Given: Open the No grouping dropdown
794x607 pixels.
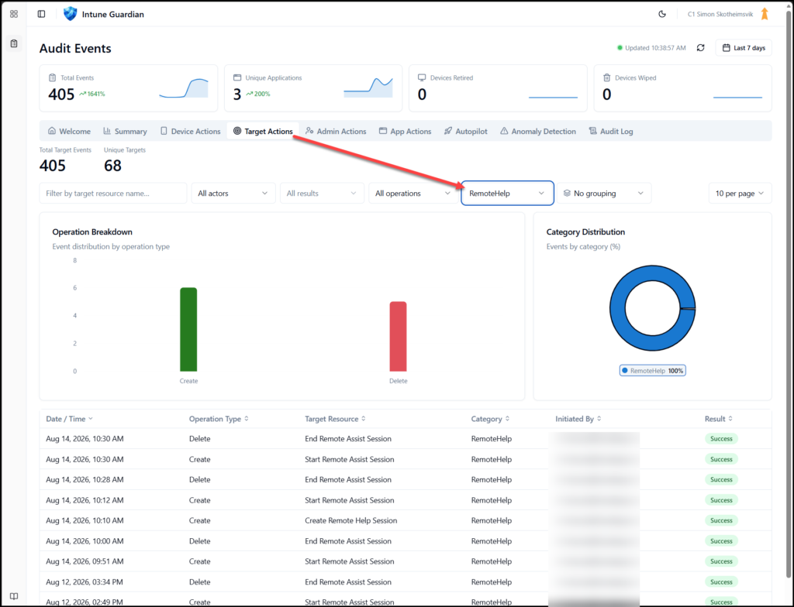Looking at the screenshot, I should click(x=603, y=194).
